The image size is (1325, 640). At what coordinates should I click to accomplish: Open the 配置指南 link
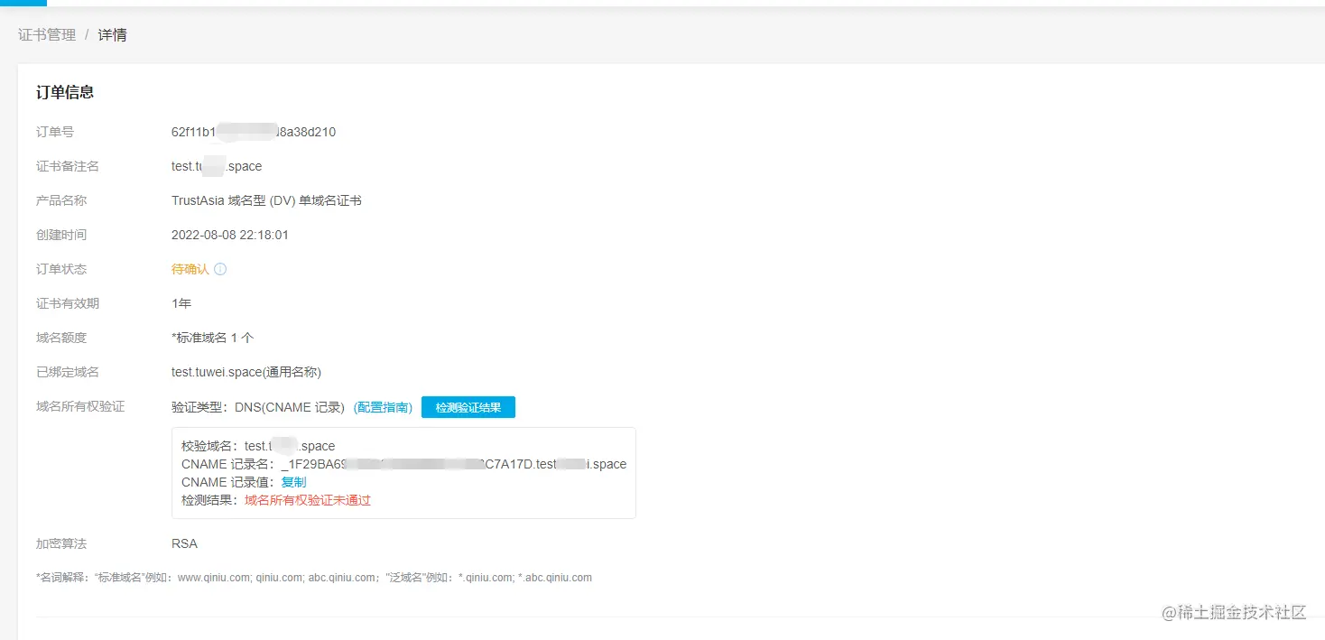click(x=383, y=408)
